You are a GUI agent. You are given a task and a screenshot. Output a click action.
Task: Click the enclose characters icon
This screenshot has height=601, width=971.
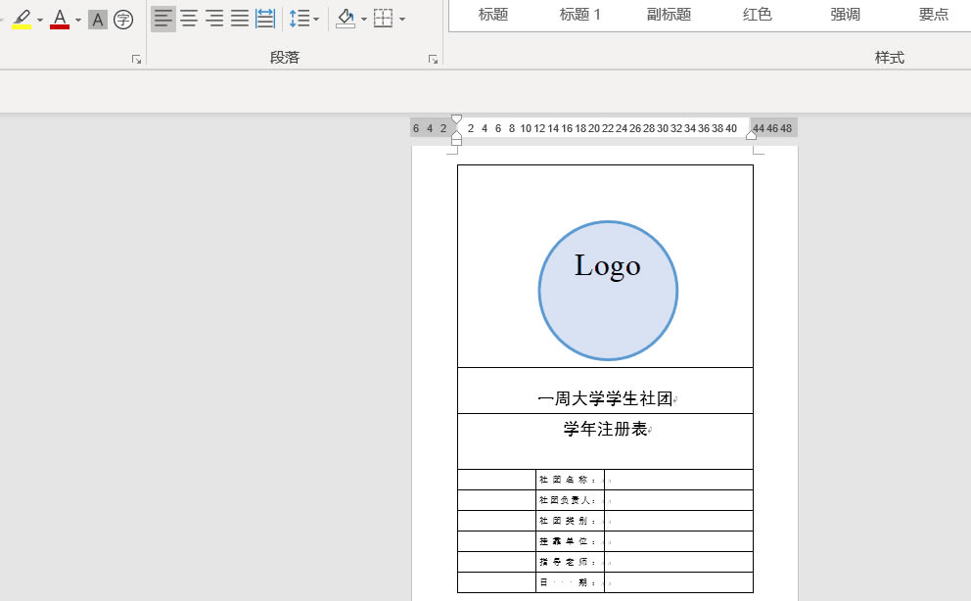pyautogui.click(x=122, y=18)
